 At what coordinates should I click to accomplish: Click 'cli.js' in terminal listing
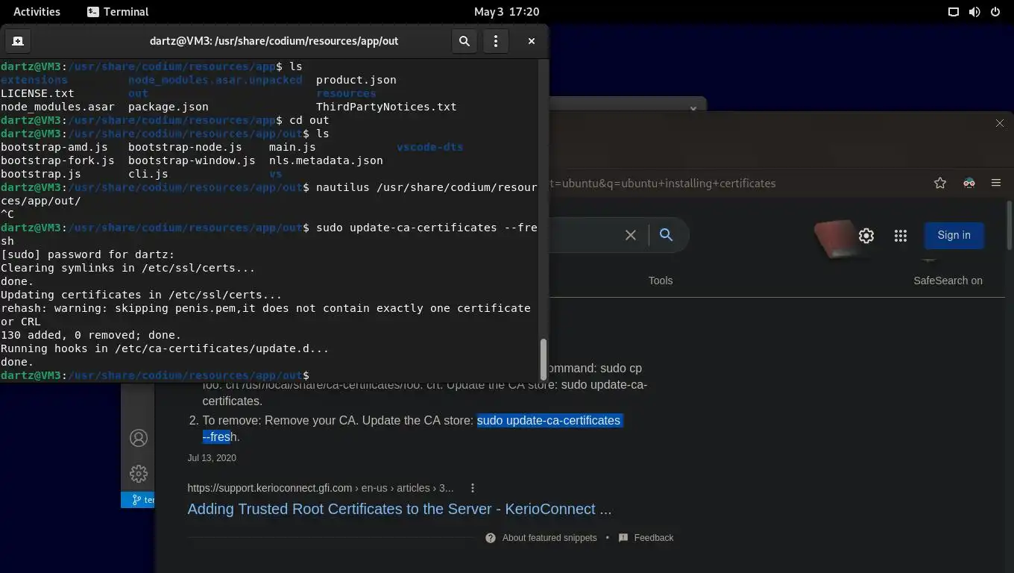pyautogui.click(x=148, y=174)
